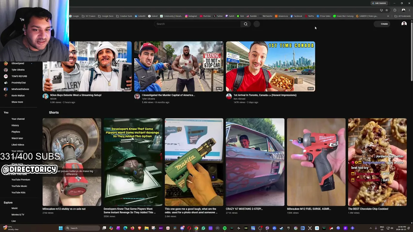Screen dimensions: 413x232
Task: Open the Kick bookmark
Action: tap(240, 16)
